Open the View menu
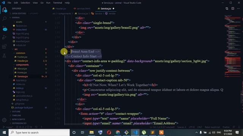Image resolution: width=243 pixels, height=136 pixels. coord(35,3)
